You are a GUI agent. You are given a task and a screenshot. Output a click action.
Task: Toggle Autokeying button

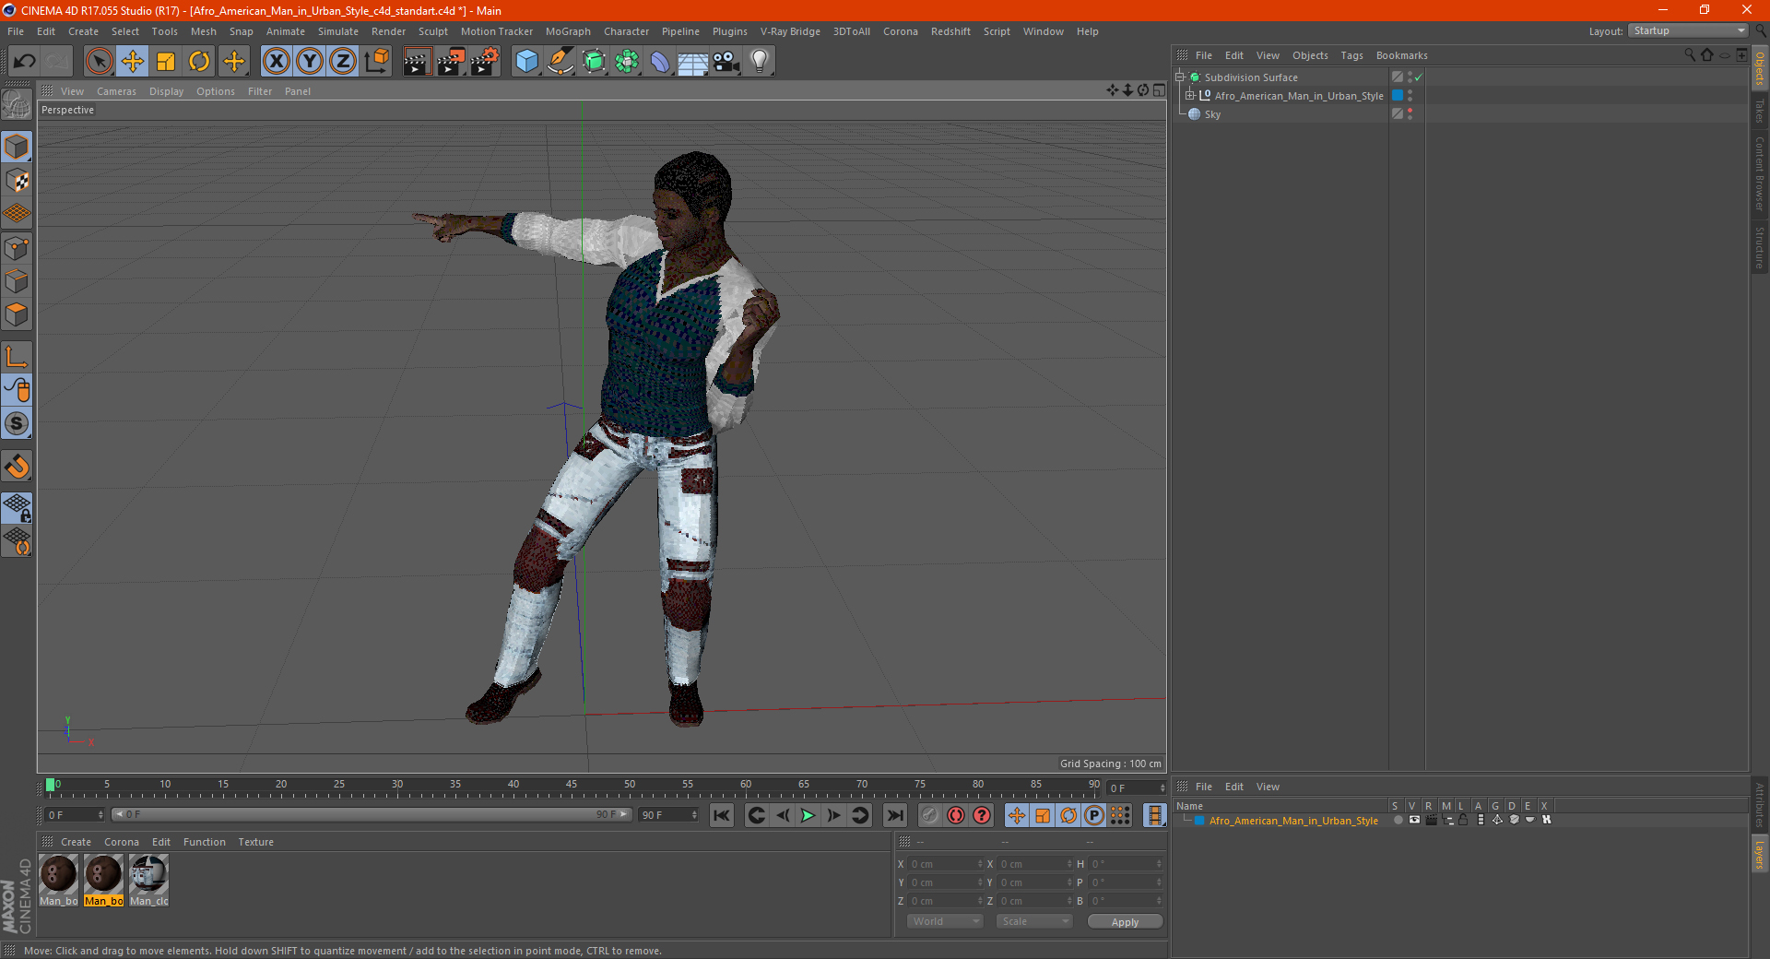click(x=956, y=815)
